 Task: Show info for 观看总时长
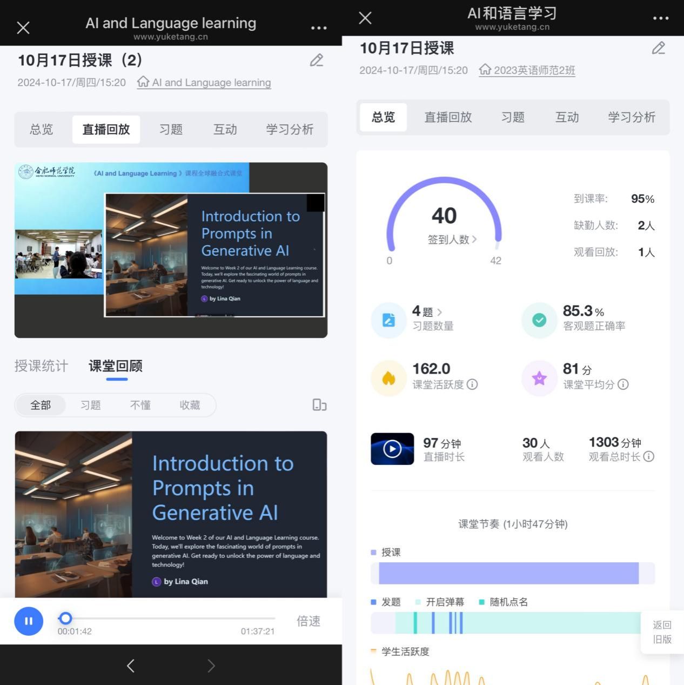coord(649,456)
